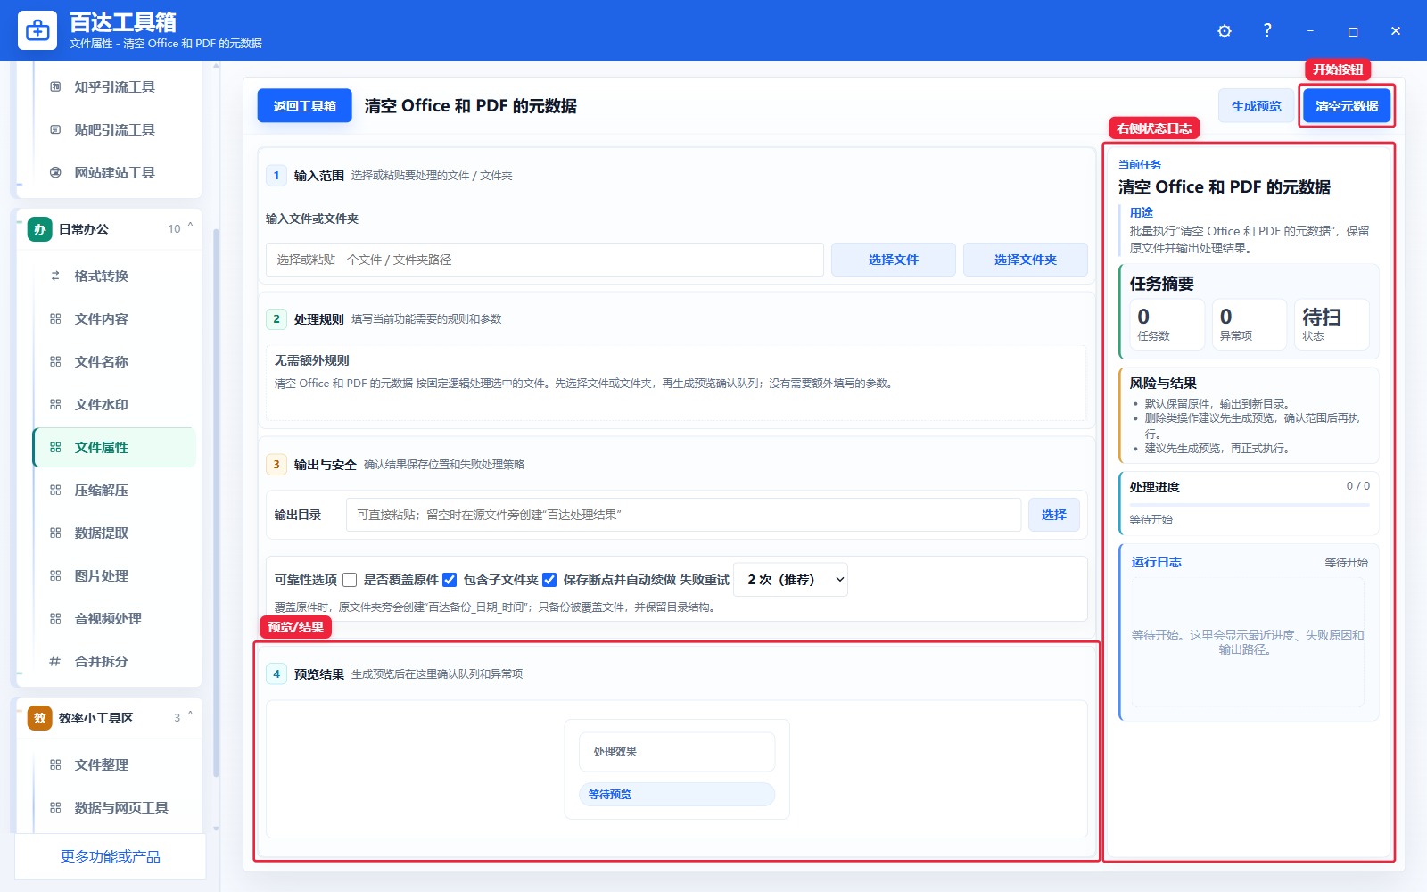The width and height of the screenshot is (1427, 892).
Task: Click the 10 count badge on 日常办公
Action: click(174, 229)
